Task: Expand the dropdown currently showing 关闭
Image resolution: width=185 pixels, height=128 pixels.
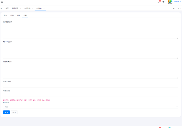Action: [91, 107]
